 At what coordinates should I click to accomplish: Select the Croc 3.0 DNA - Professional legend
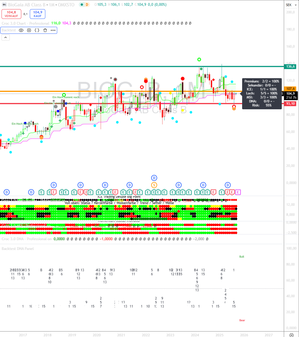pyautogui.click(x=26, y=239)
